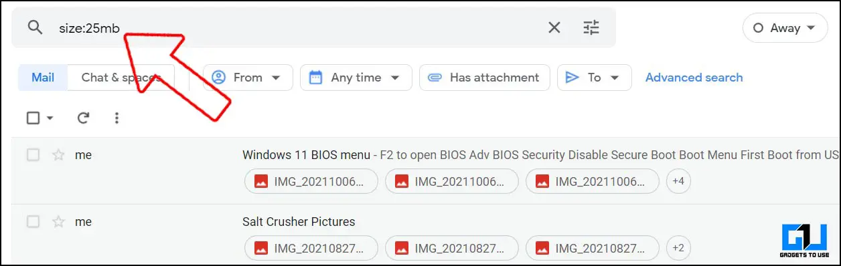Open the From filter dropdown
The image size is (841, 266).
[248, 78]
